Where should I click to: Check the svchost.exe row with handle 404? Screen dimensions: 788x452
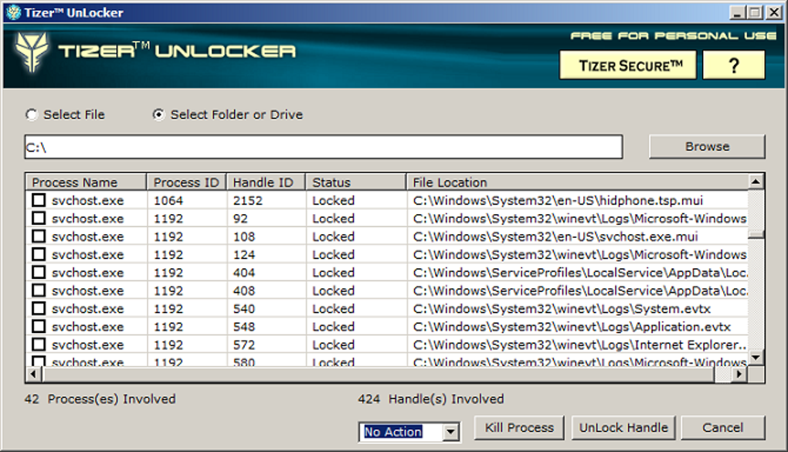[x=39, y=273]
